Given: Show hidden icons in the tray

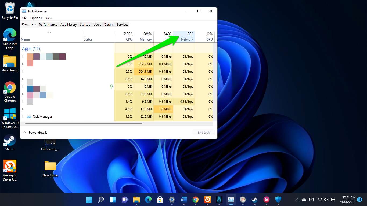Looking at the screenshot, I should tap(297, 200).
